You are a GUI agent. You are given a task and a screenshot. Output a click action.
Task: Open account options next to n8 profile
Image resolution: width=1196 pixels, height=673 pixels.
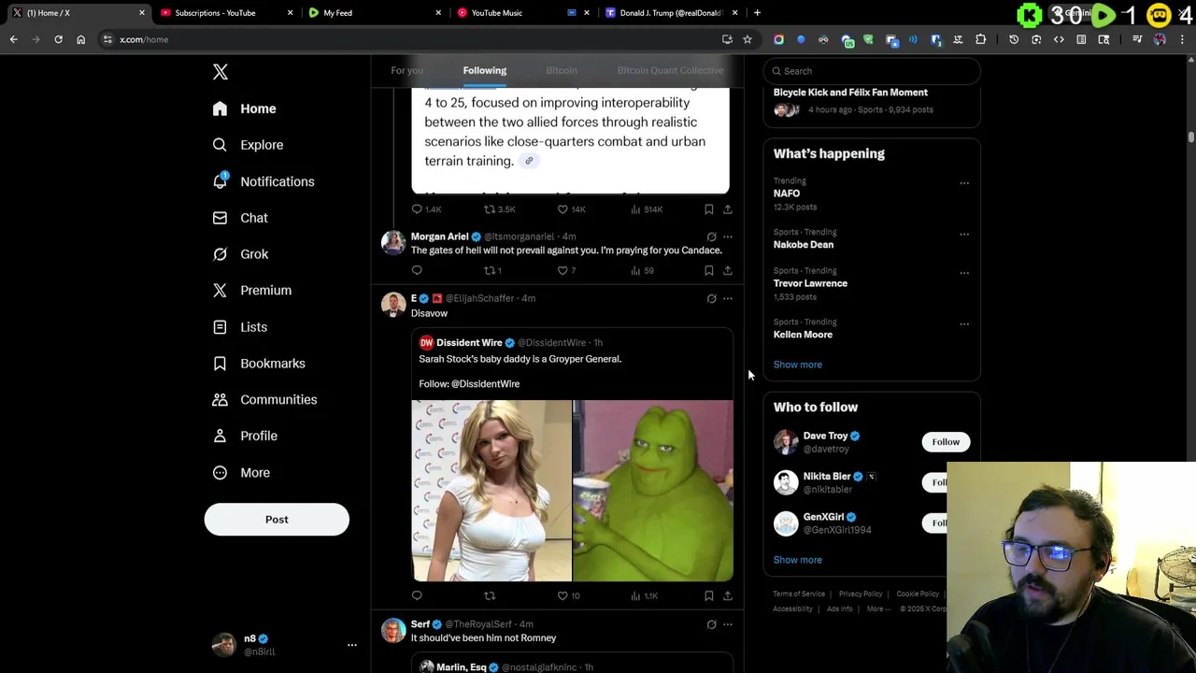[352, 645]
